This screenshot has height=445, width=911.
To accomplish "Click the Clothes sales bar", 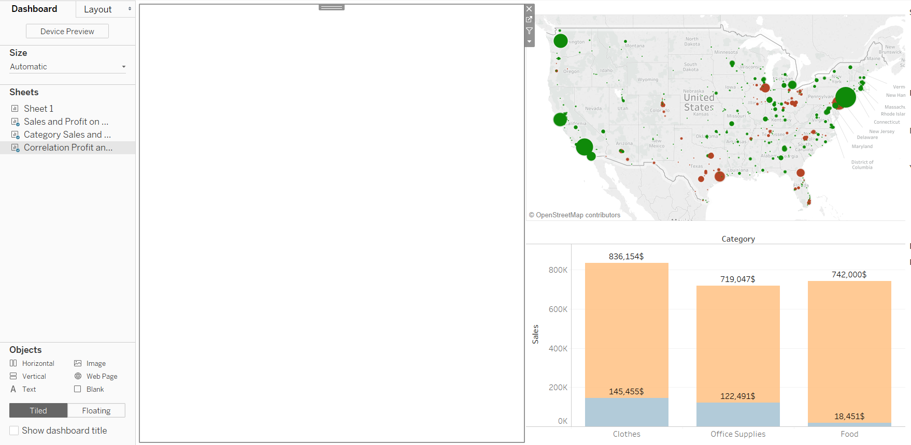I will click(x=627, y=330).
